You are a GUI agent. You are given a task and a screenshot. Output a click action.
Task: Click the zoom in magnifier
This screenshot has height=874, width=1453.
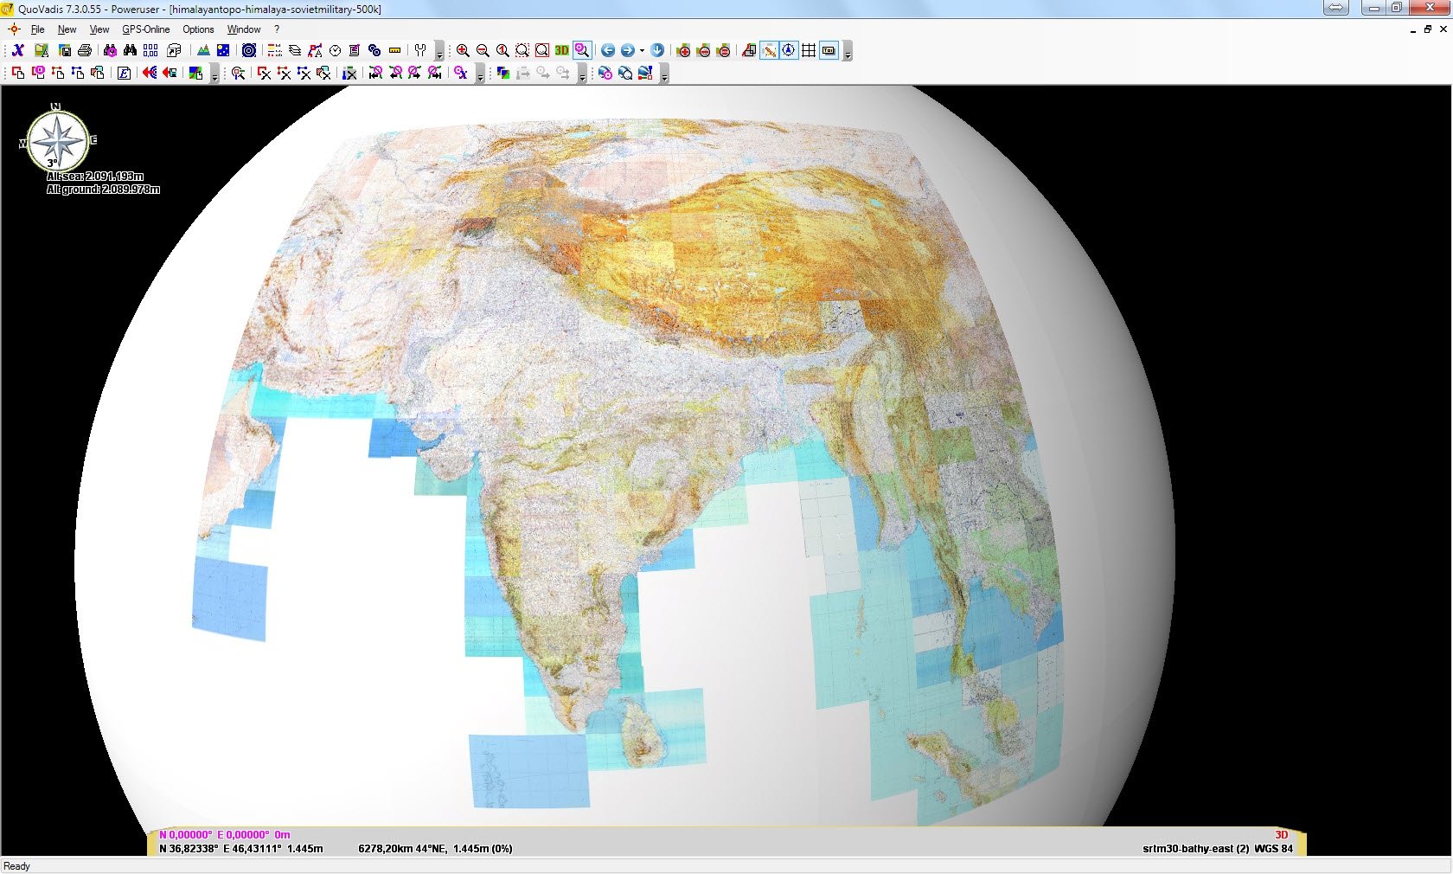[463, 50]
